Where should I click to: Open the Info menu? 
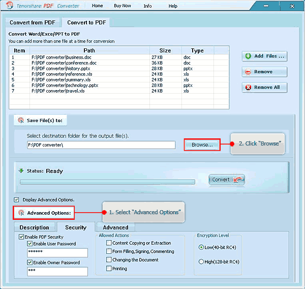(x=147, y=6)
